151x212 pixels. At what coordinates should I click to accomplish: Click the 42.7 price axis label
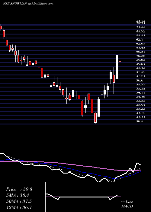[x=140, y=39]
